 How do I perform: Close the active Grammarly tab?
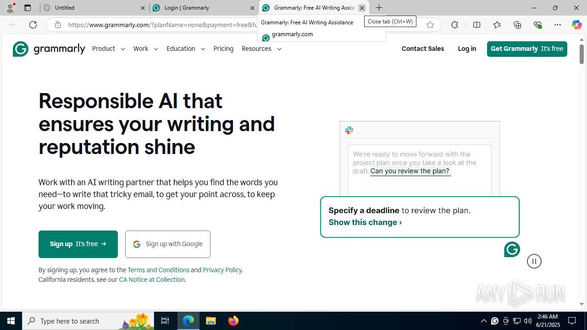pyautogui.click(x=362, y=8)
